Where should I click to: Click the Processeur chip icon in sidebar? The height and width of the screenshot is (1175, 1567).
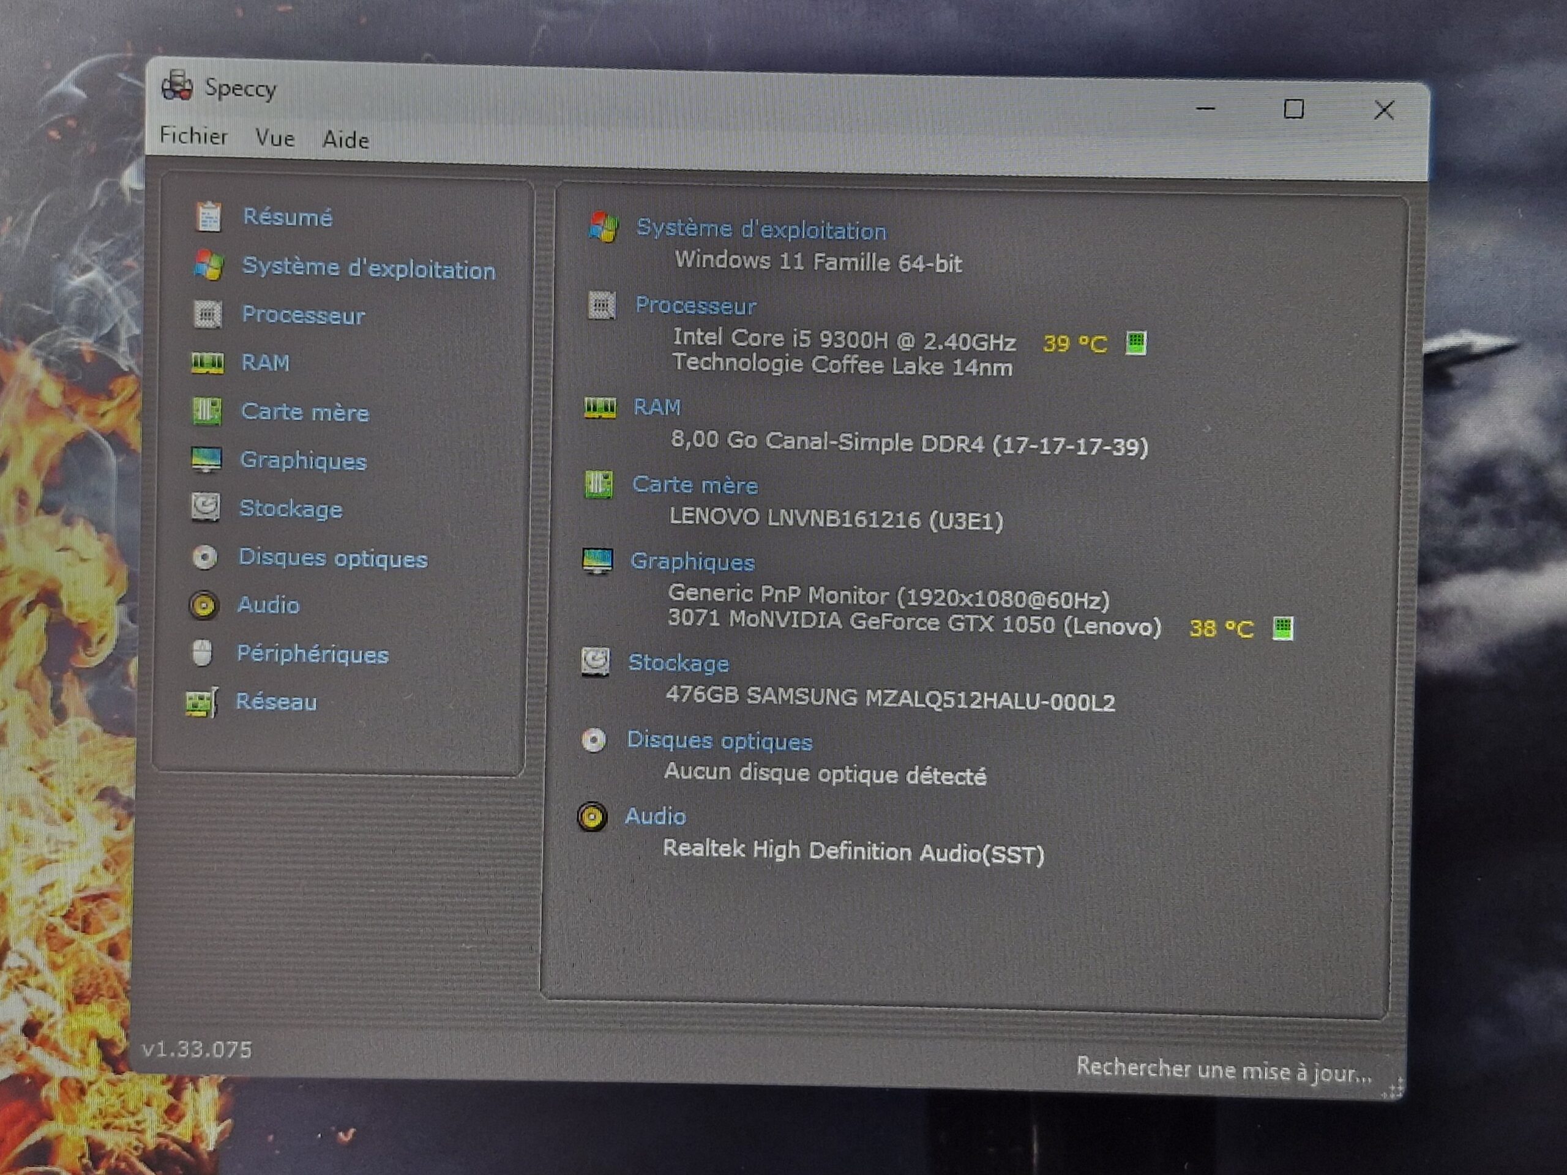208,314
